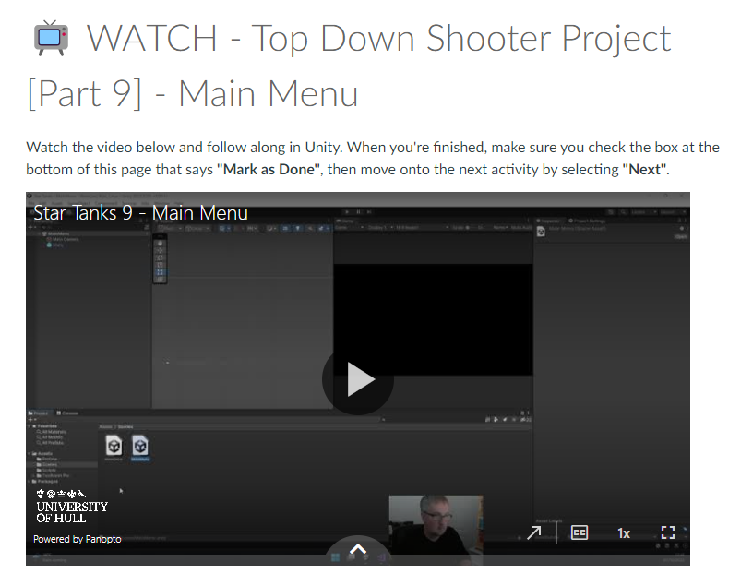Image resolution: width=729 pixels, height=574 pixels.
Task: Open the 1x playback speed menu
Action: point(624,532)
